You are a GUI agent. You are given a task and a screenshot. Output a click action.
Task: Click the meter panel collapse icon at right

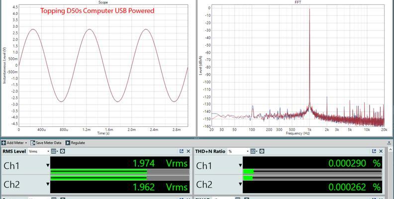(x=390, y=143)
